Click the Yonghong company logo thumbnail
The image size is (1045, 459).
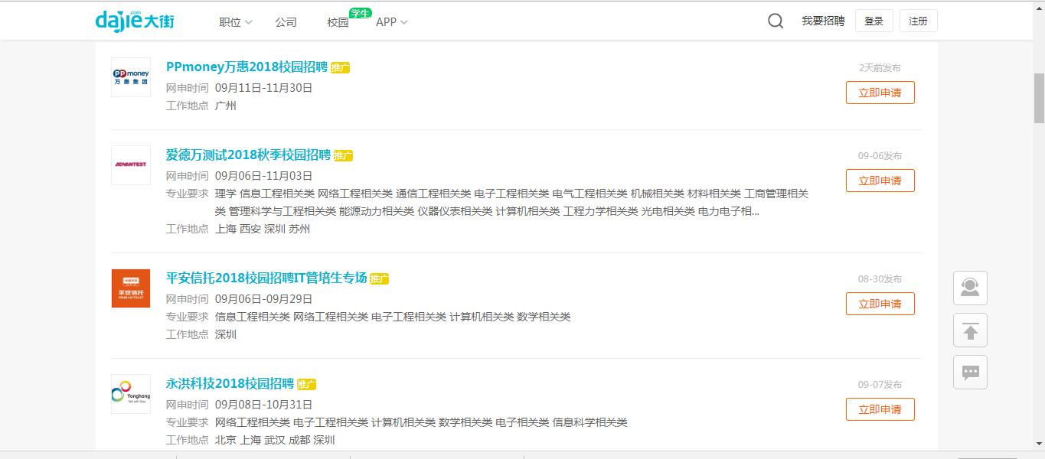[x=130, y=392]
